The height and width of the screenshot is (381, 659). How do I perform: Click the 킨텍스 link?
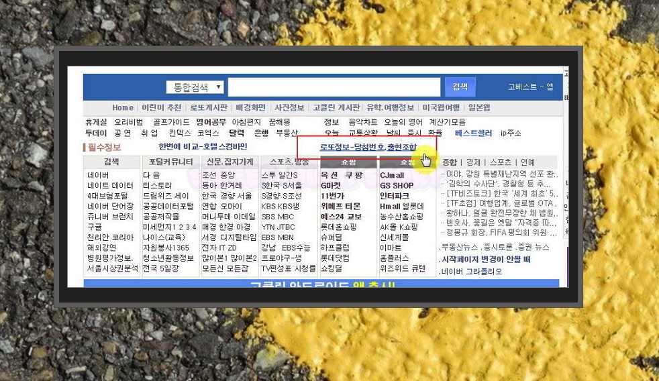(179, 133)
